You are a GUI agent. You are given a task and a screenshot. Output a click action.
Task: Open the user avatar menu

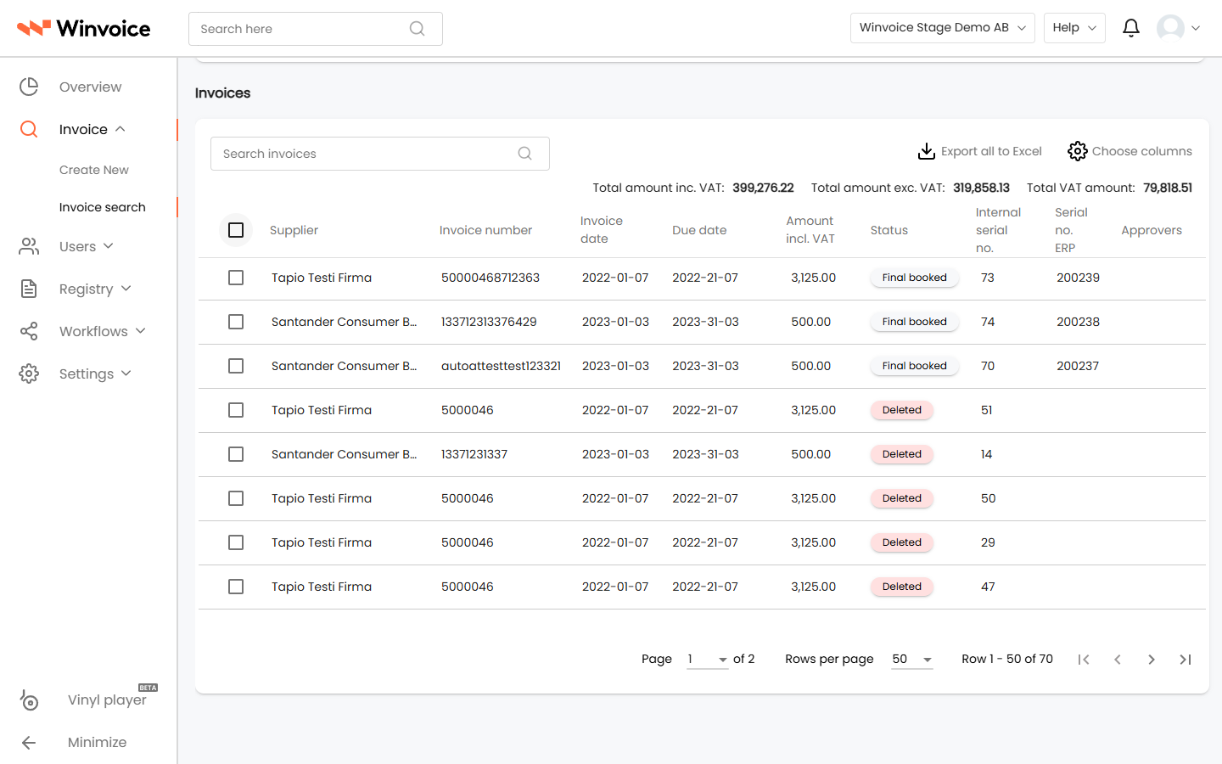point(1179,28)
